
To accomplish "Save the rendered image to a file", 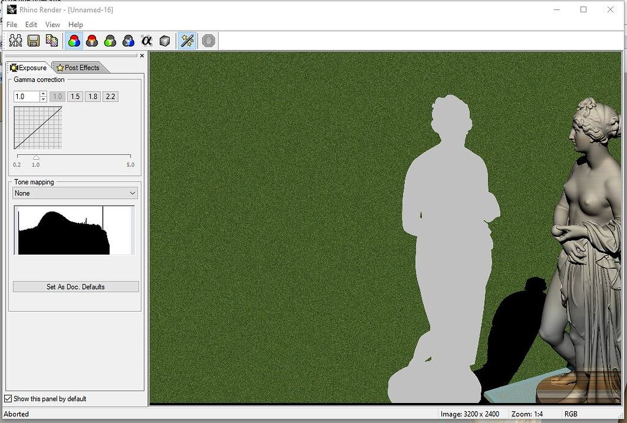I will 32,40.
